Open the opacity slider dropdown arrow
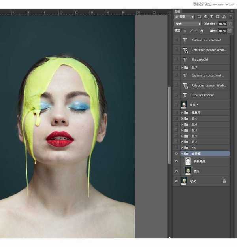This screenshot has height=247, width=237. (230, 24)
